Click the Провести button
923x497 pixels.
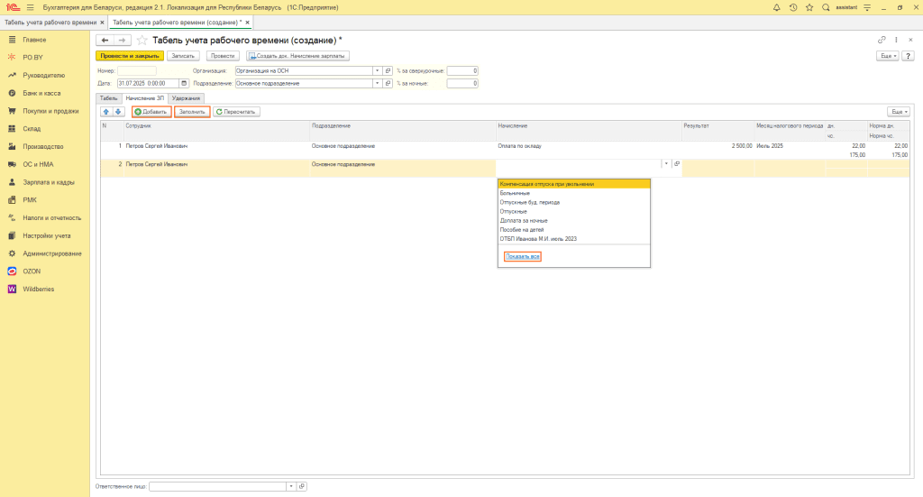223,56
